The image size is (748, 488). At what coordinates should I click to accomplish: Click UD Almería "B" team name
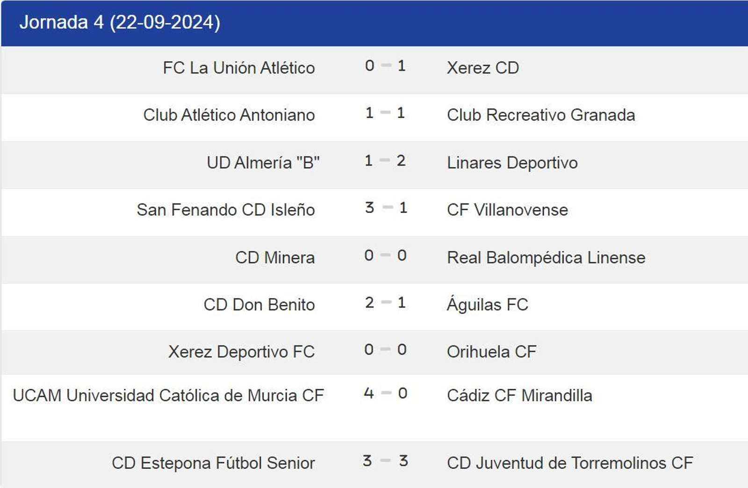263,163
